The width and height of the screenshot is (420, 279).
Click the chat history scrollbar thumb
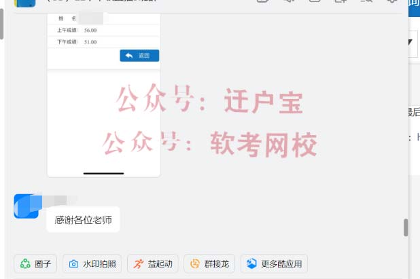tap(406, 227)
